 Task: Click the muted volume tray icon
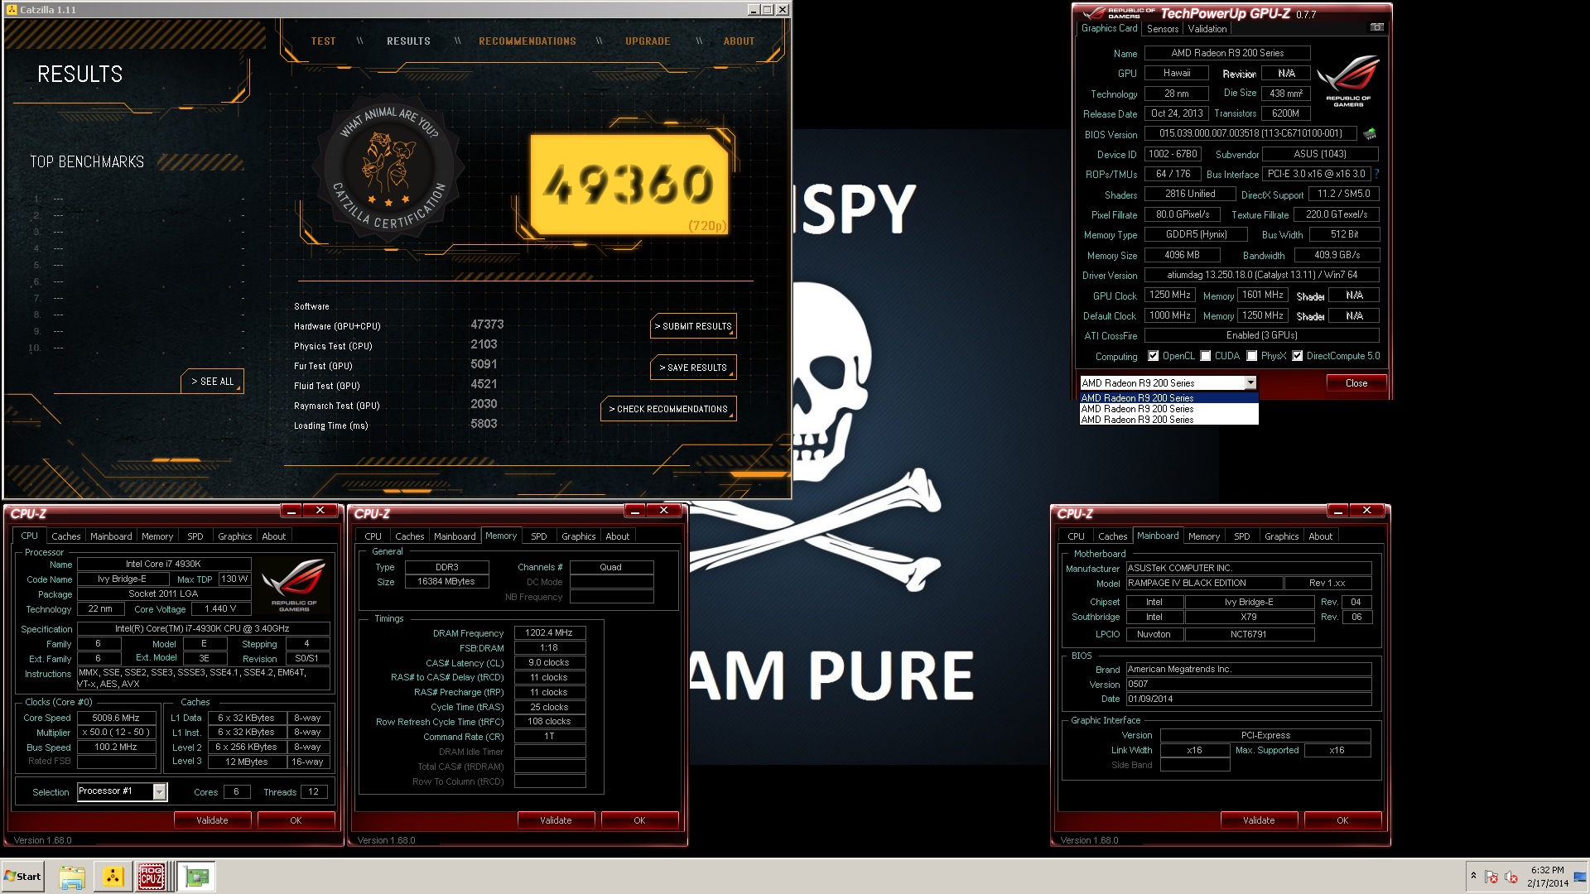[1511, 877]
